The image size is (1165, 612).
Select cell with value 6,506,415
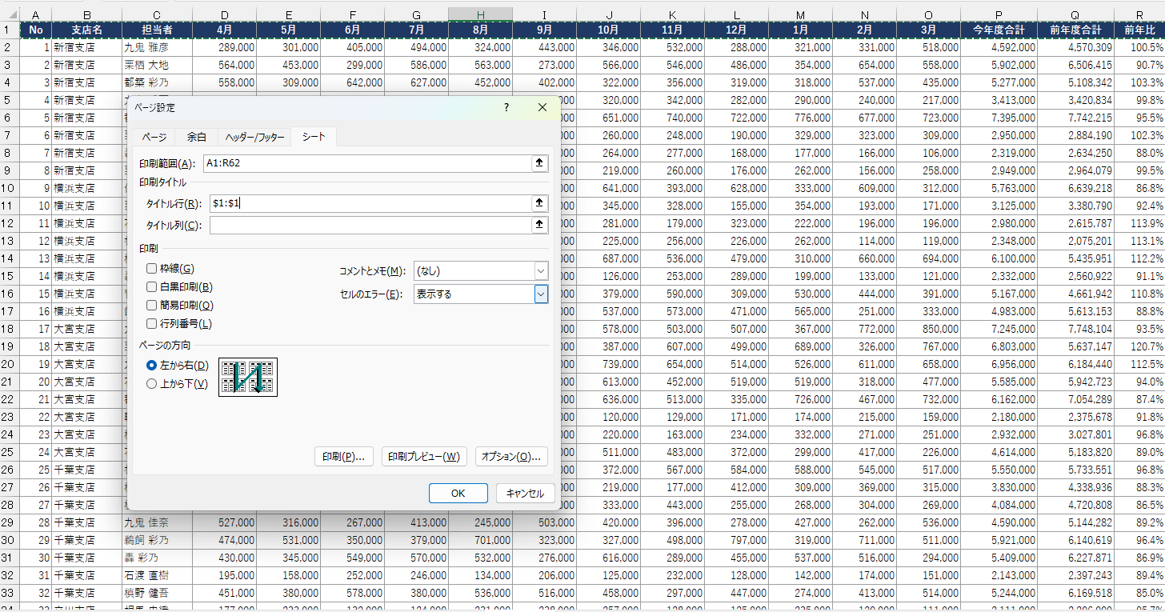pyautogui.click(x=1075, y=65)
